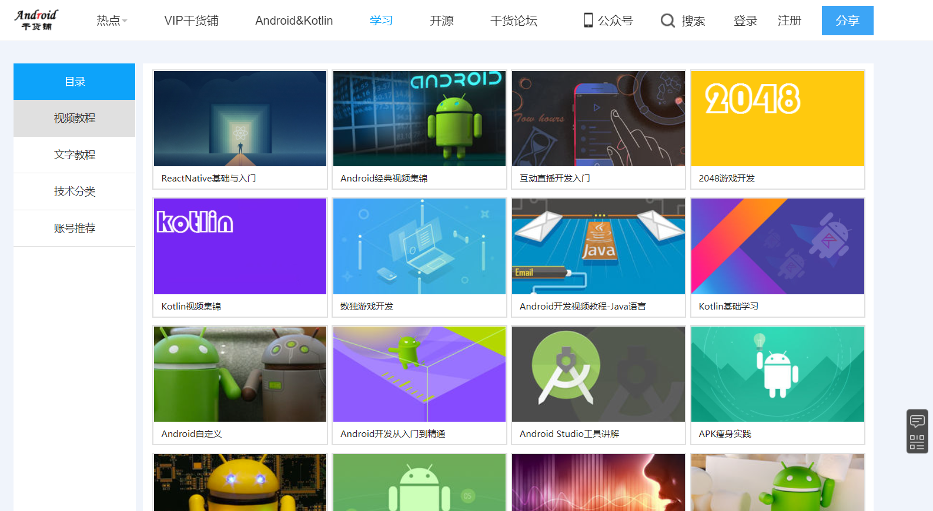The height and width of the screenshot is (511, 933).
Task: Open the Android经典视频集锦 thumbnail image
Action: coord(419,119)
